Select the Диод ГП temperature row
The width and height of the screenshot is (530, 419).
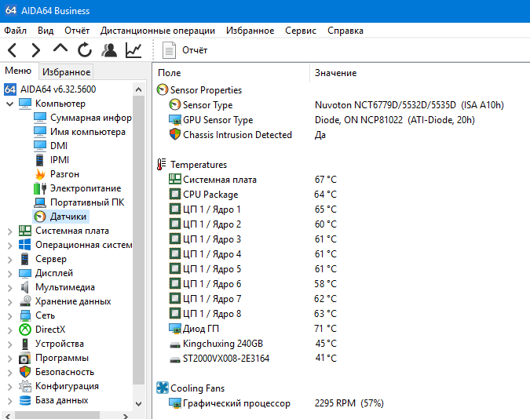click(x=343, y=329)
